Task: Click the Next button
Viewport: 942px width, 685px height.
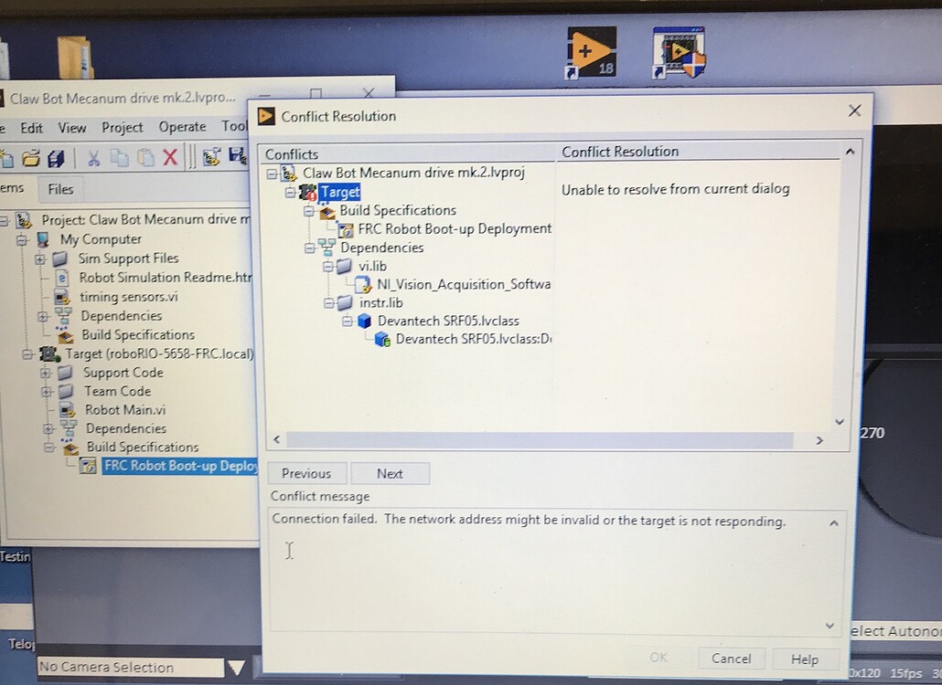Action: pyautogui.click(x=390, y=474)
